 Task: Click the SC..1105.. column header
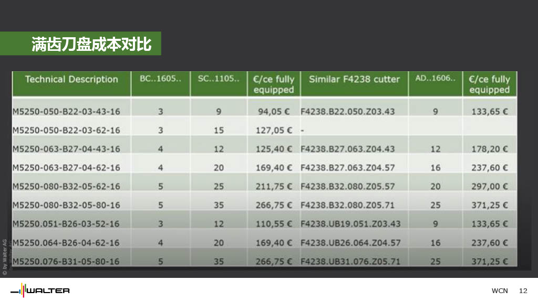(219, 79)
